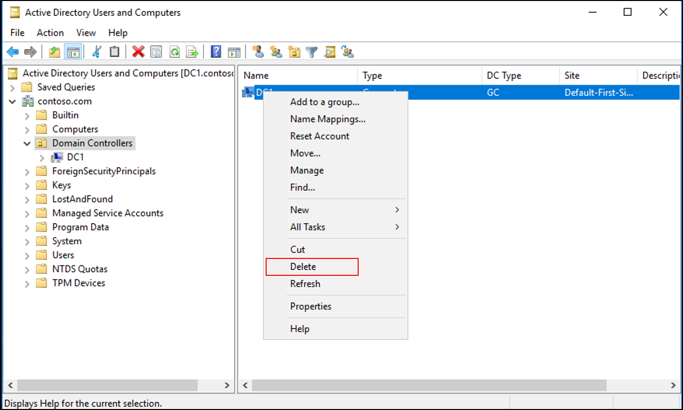Collapse the contoso.com domain node
Viewport: 683px width, 410px height.
click(x=12, y=101)
